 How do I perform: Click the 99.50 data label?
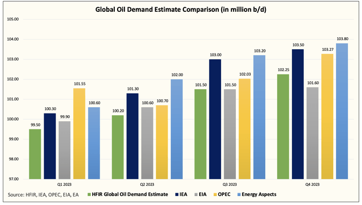35,125
